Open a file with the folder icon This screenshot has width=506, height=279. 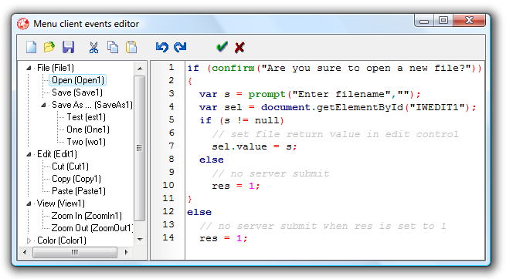(49, 47)
